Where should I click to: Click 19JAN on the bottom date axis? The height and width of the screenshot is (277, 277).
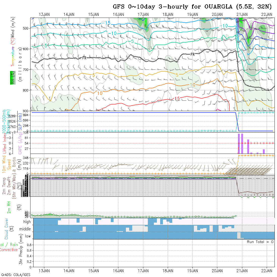[193, 270]
